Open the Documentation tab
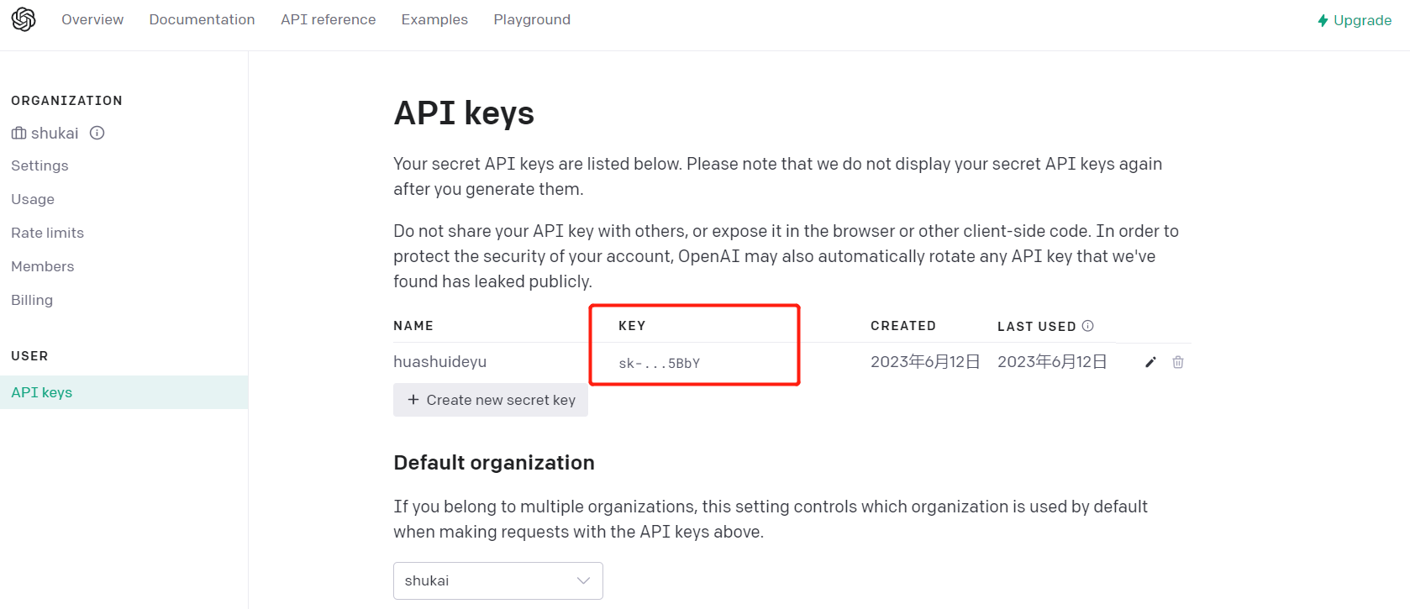 [202, 19]
